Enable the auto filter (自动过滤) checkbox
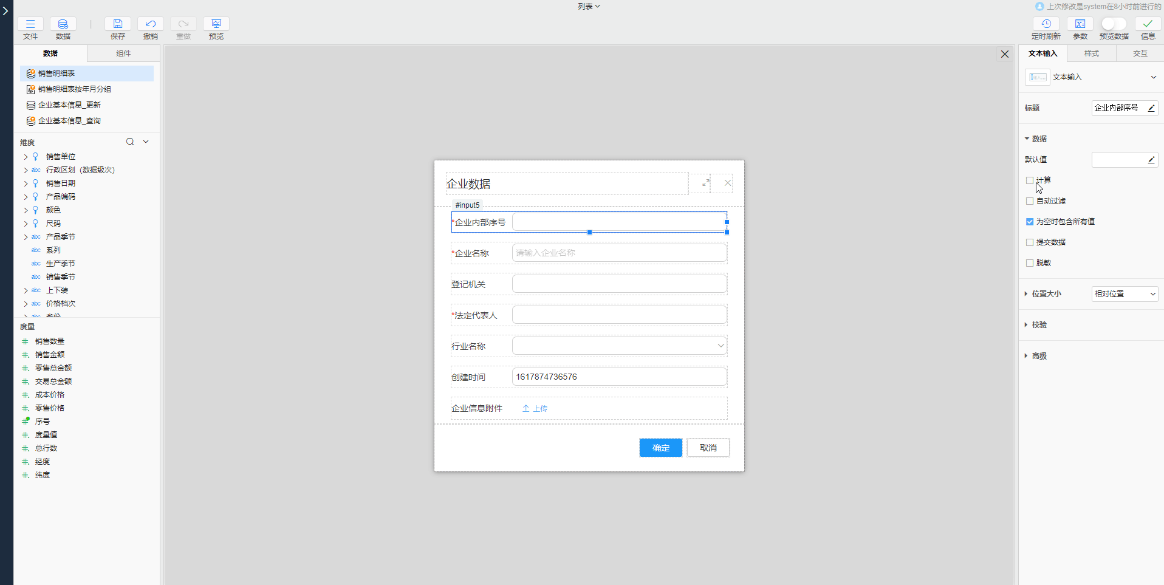The height and width of the screenshot is (585, 1164). coord(1030,201)
